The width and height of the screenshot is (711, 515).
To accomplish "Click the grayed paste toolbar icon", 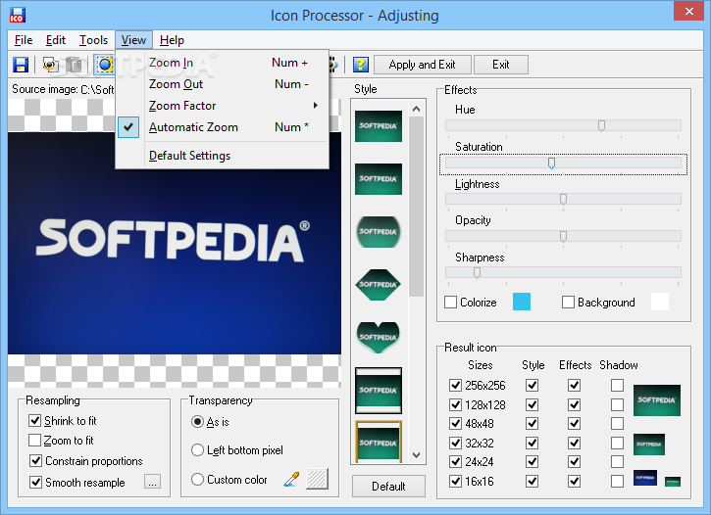I will (x=75, y=65).
